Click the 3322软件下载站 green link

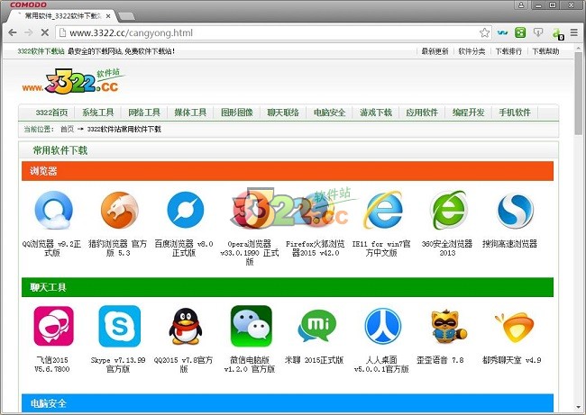coord(41,51)
